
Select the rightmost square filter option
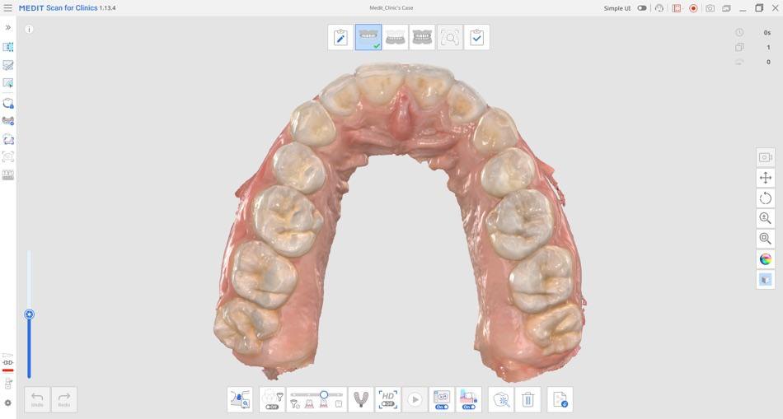coord(339,404)
